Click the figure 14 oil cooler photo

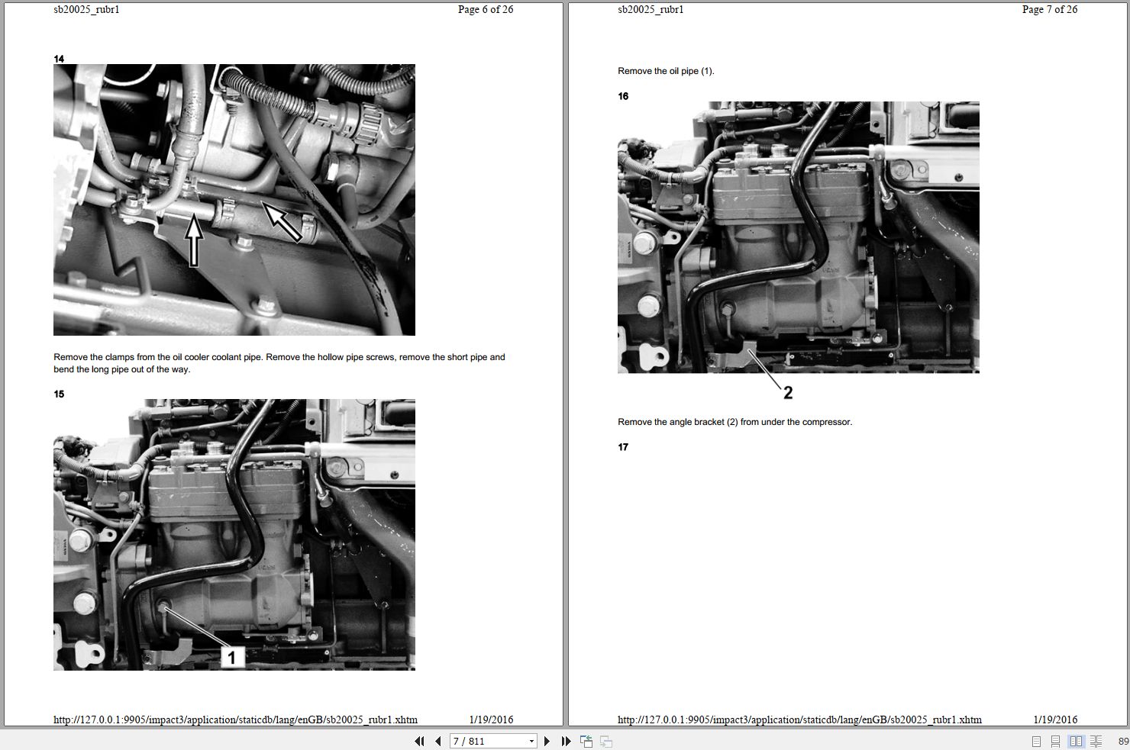pyautogui.click(x=233, y=200)
